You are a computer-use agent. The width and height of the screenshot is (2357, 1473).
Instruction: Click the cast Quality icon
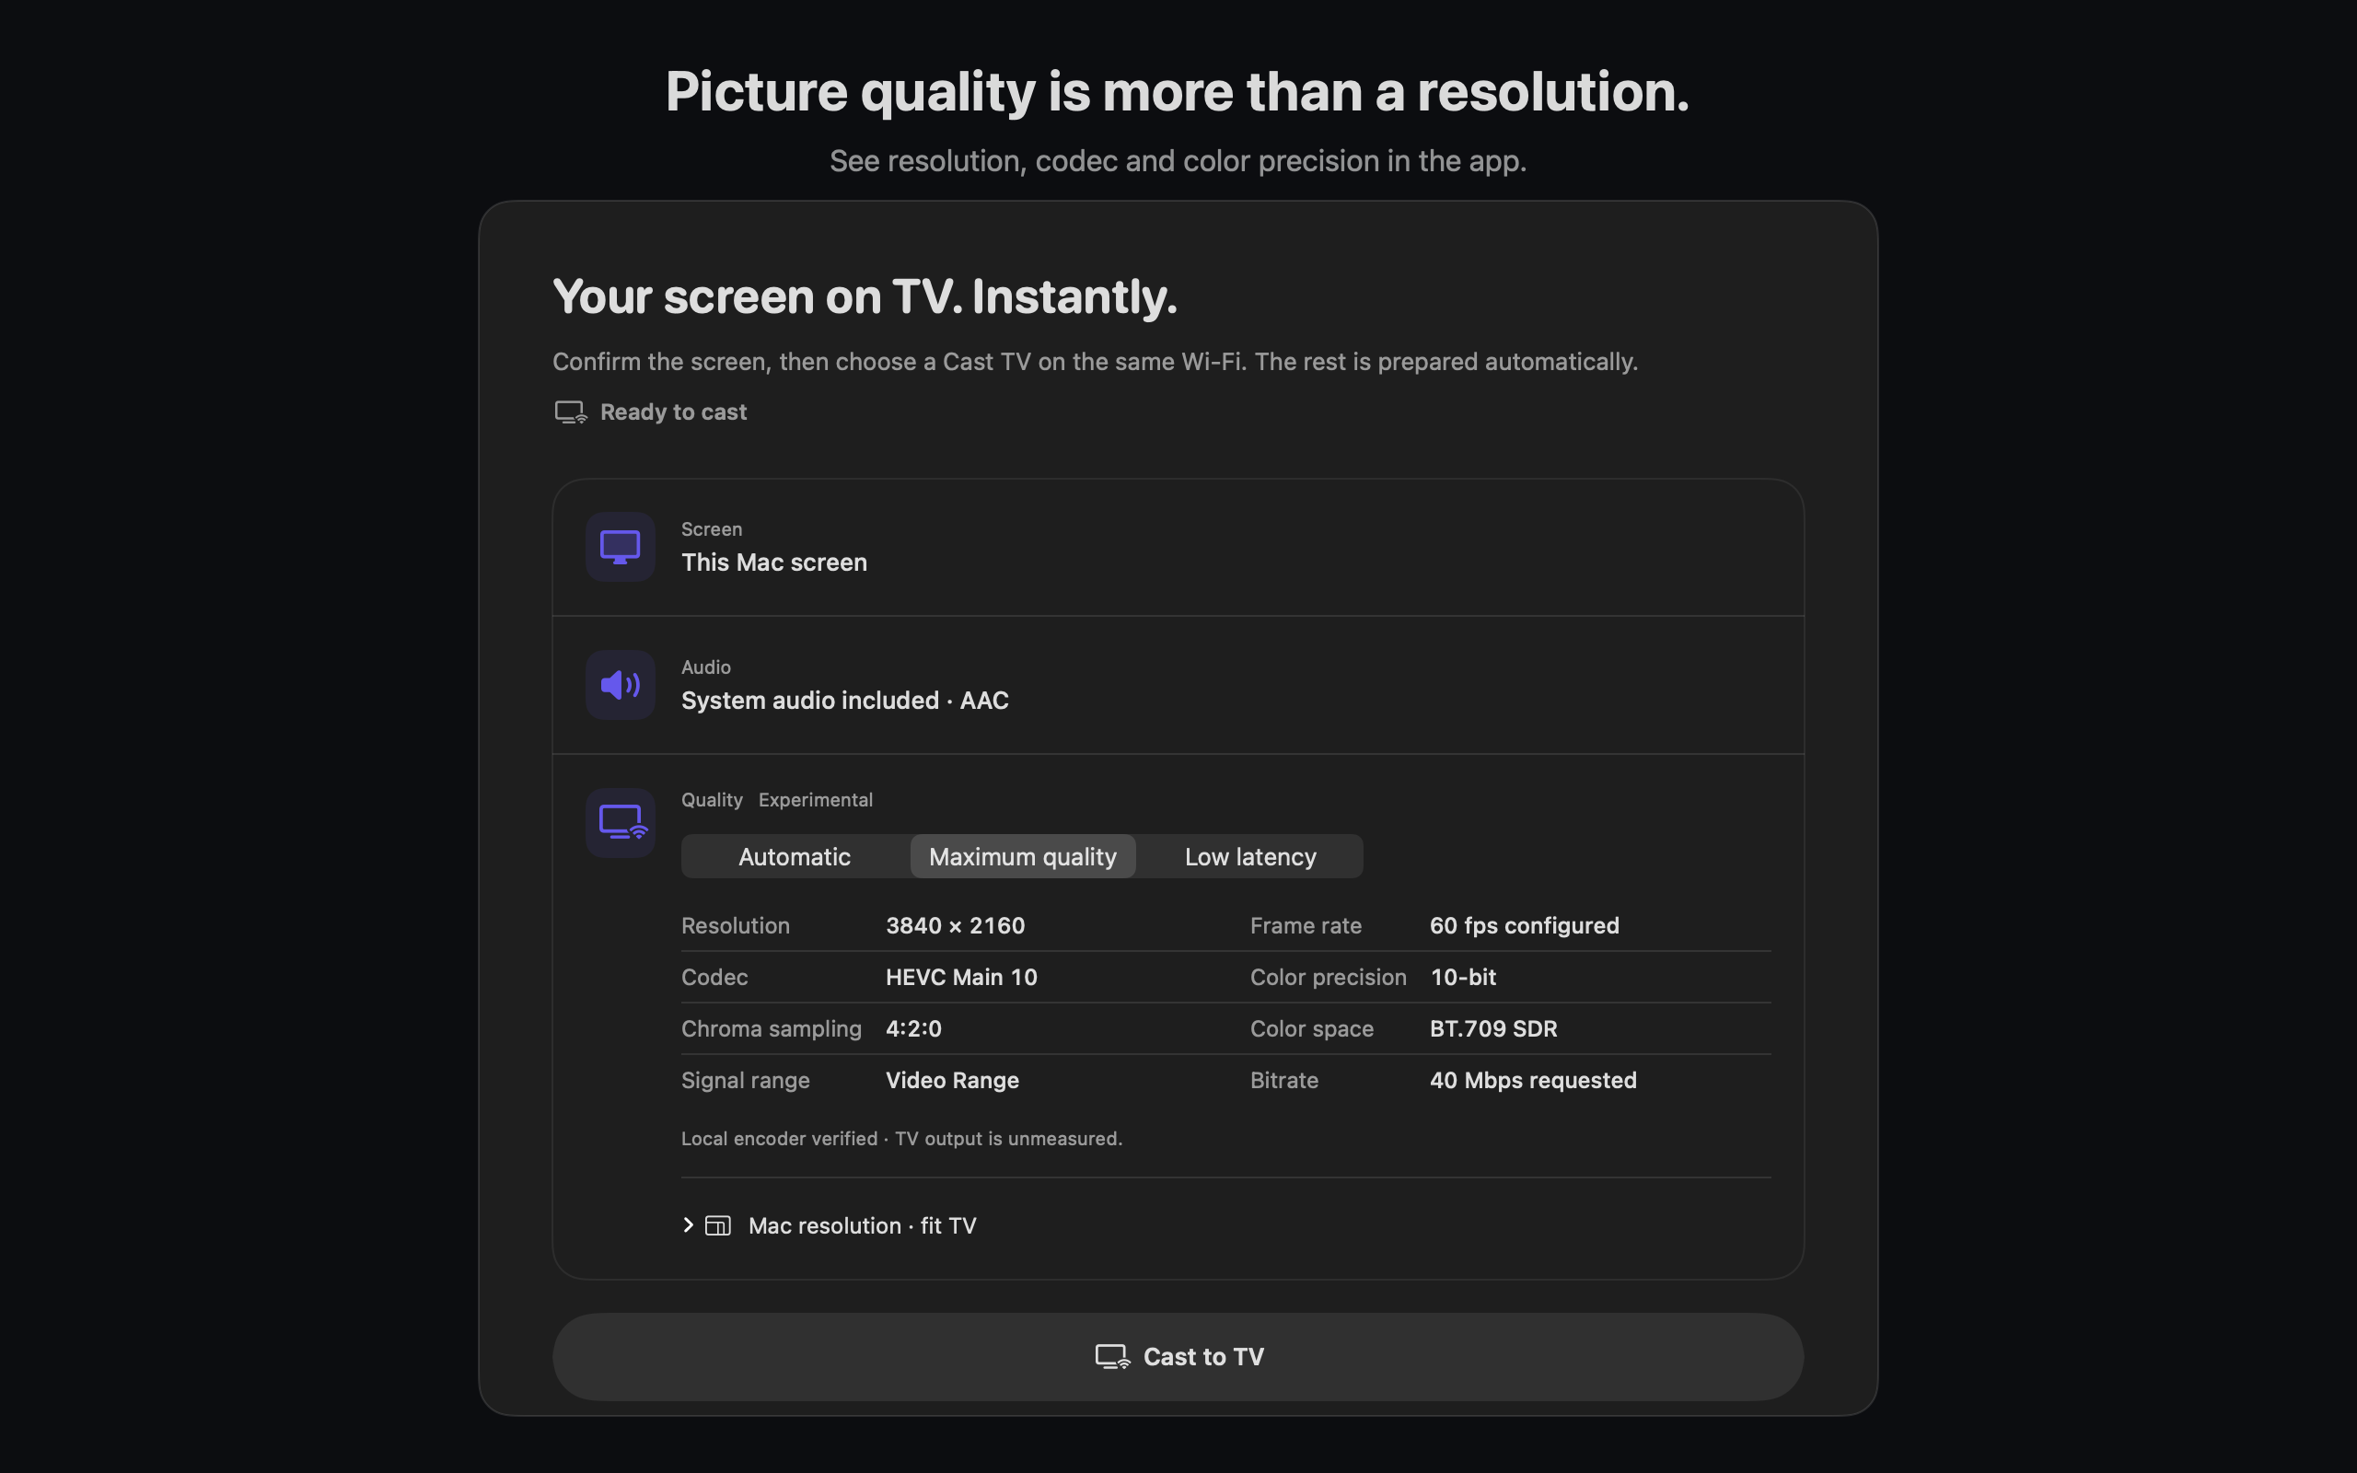(x=621, y=823)
